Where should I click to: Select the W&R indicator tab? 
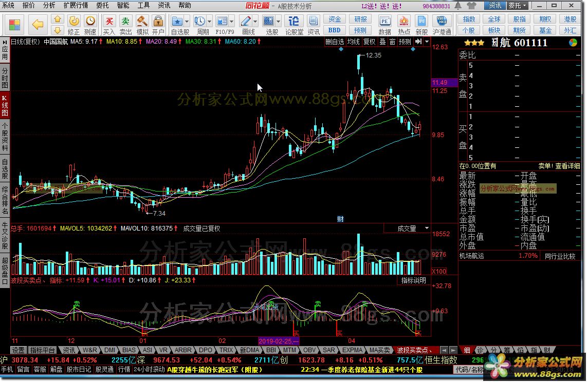tap(90, 350)
